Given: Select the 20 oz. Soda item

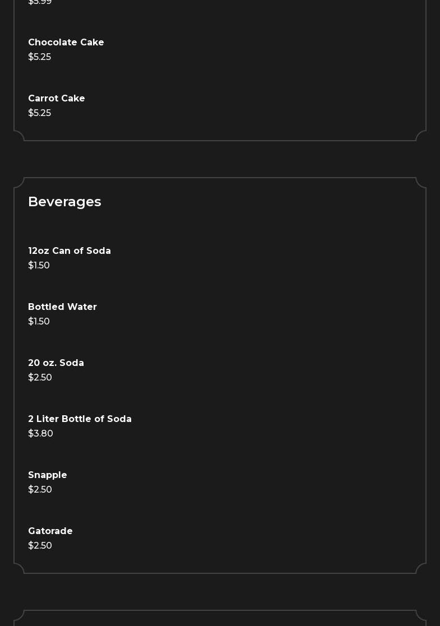Looking at the screenshot, I should [x=56, y=363].
